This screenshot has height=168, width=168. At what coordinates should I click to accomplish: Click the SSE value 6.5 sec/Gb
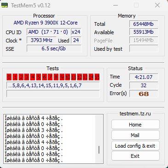point(54,48)
